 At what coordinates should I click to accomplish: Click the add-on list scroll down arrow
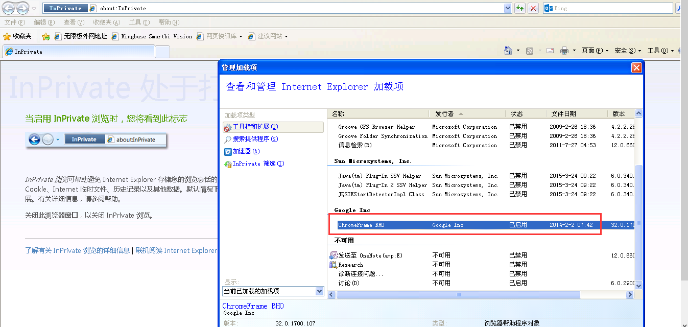pyautogui.click(x=638, y=286)
